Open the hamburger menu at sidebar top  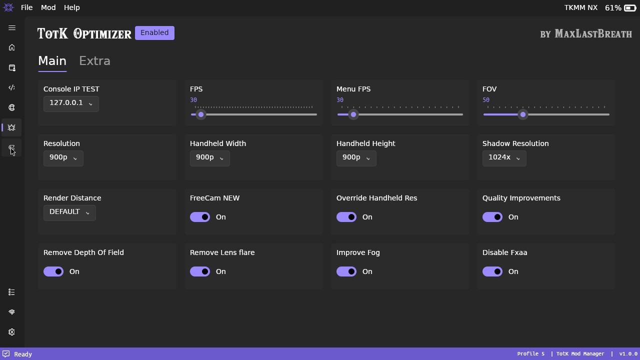click(11, 28)
